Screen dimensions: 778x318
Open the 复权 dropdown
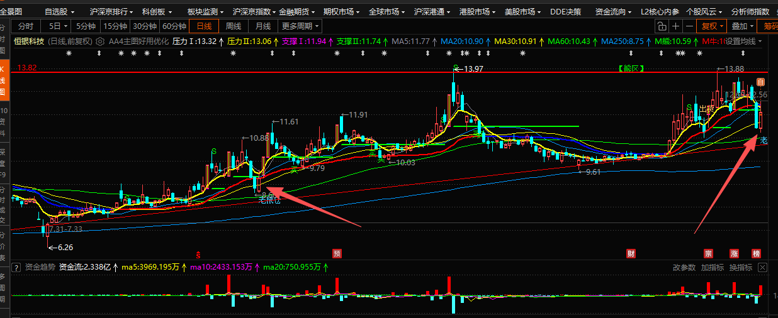[x=712, y=26]
